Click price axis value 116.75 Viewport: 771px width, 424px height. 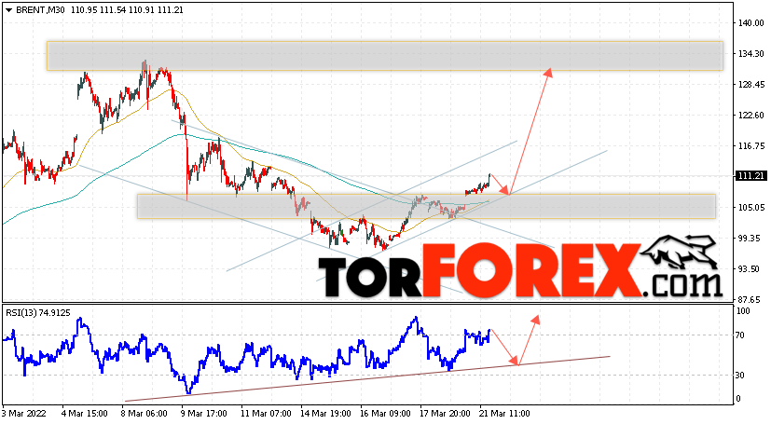click(x=750, y=146)
